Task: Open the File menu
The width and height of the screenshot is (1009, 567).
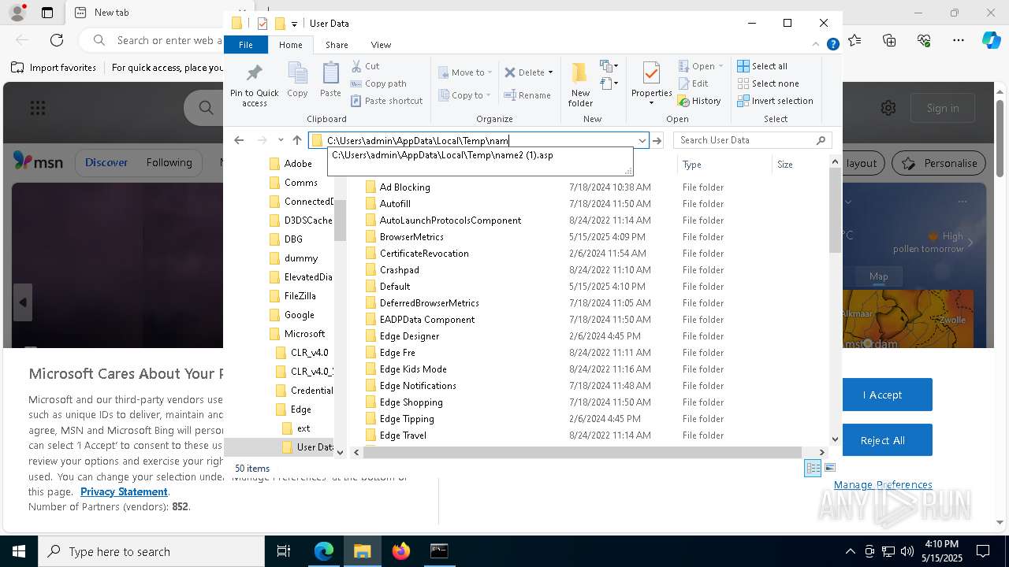Action: pos(246,45)
